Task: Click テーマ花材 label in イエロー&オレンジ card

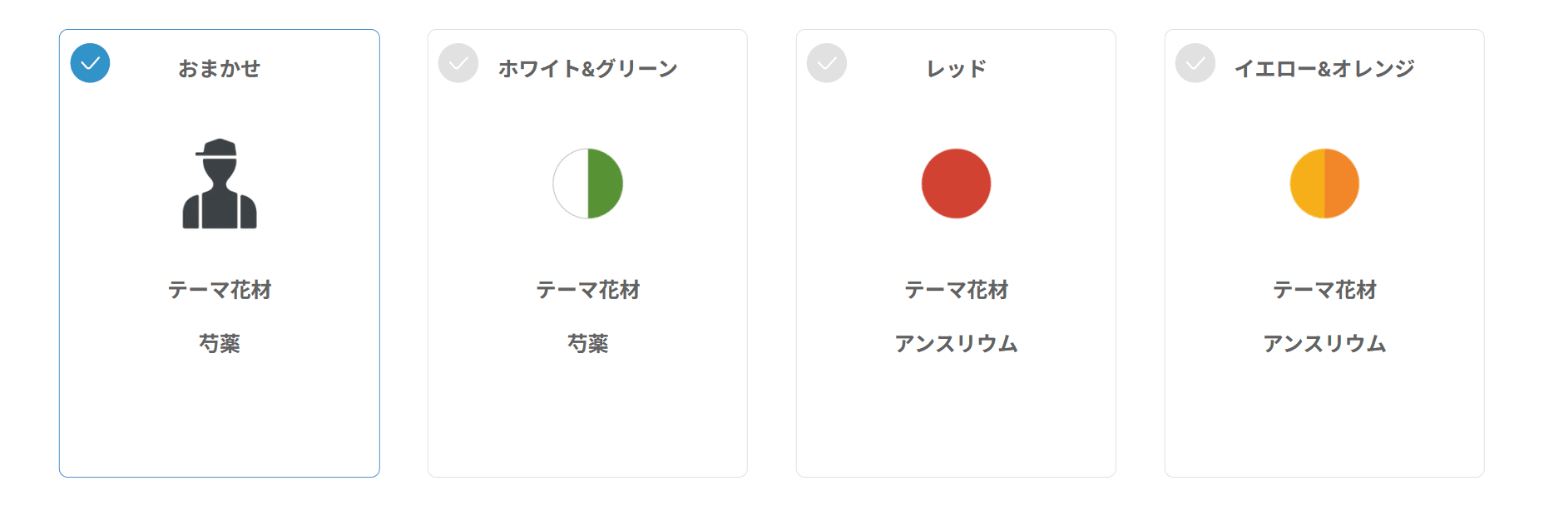Action: [x=1325, y=290]
